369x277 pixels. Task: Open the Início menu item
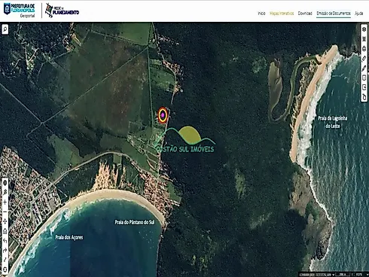(x=261, y=14)
